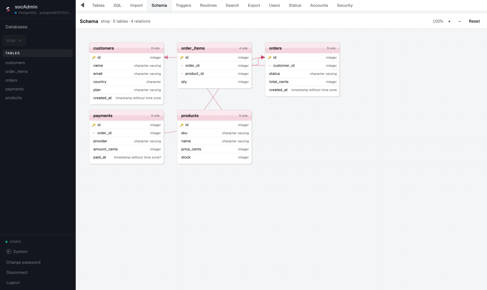Click Change password in sidebar

coord(23,262)
